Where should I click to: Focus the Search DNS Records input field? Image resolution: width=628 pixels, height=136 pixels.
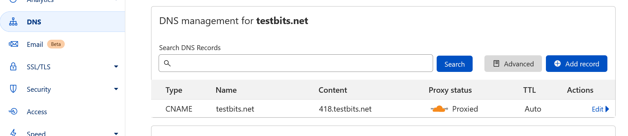(x=296, y=63)
